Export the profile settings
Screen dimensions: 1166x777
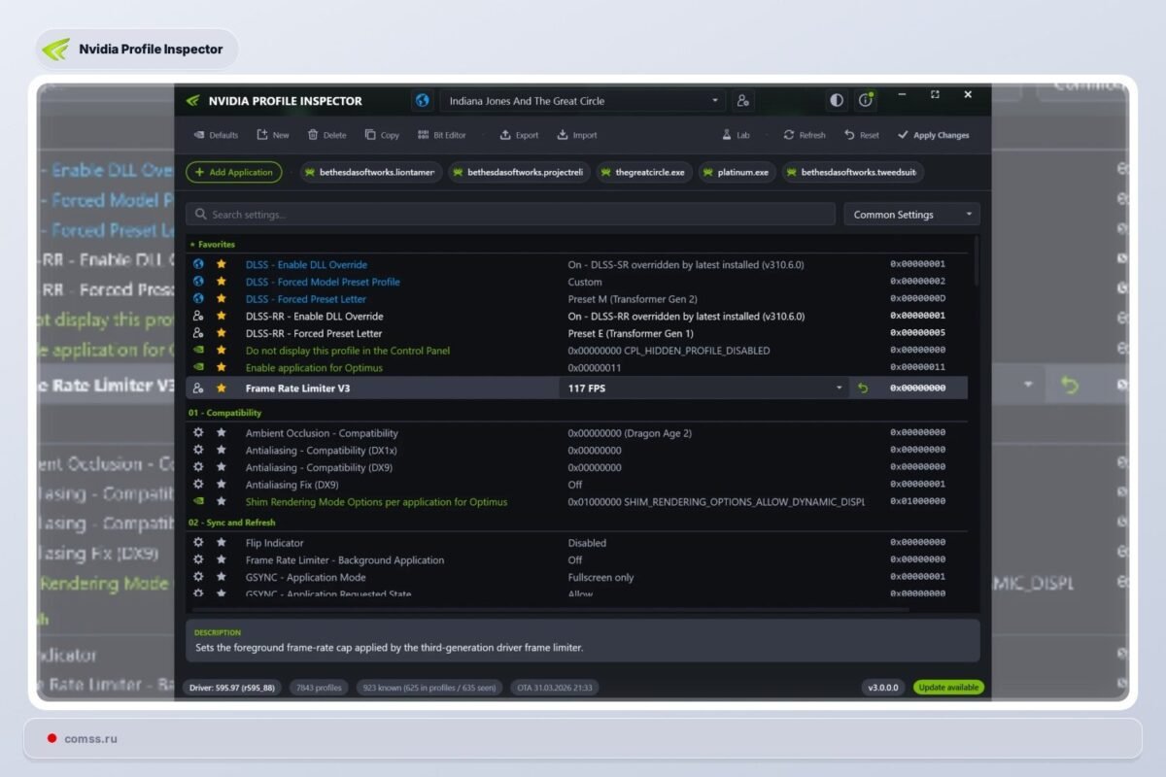[x=519, y=136]
